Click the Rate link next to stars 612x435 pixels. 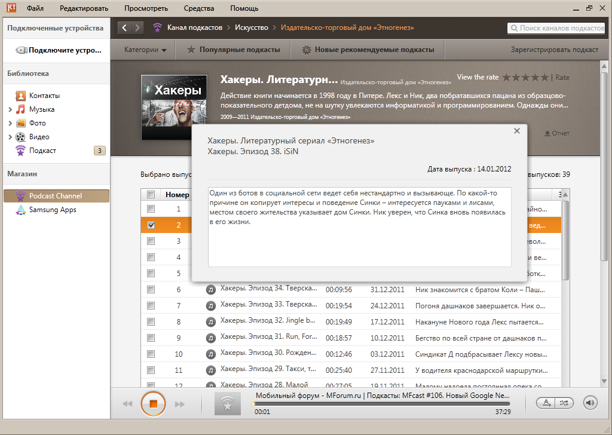click(x=562, y=78)
